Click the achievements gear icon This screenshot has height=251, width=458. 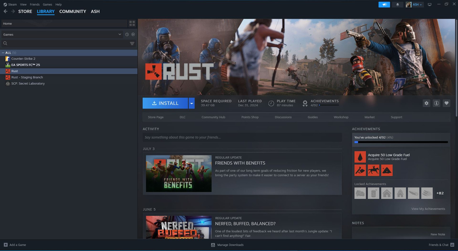click(305, 103)
